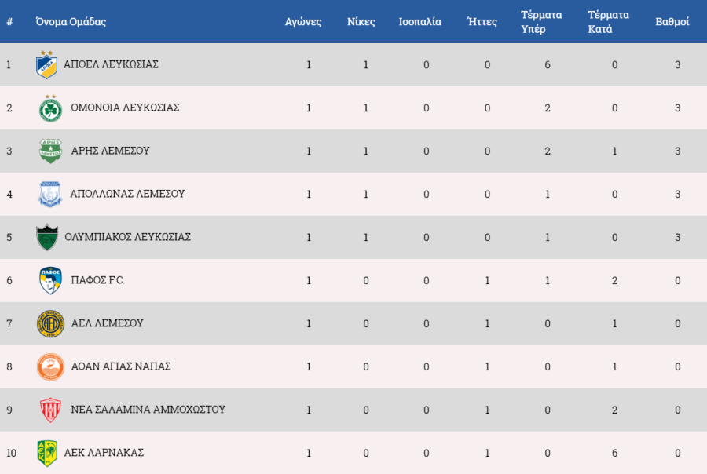Click the ΑΡΗΣ ΛΕΜΕΣΟΥ green crest
707x474 pixels.
50,151
